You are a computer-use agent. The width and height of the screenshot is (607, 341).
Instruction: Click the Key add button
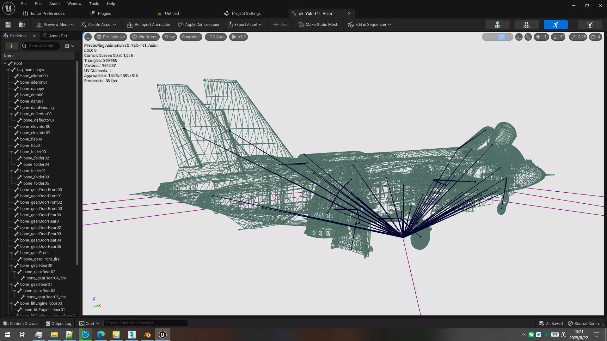(x=280, y=25)
